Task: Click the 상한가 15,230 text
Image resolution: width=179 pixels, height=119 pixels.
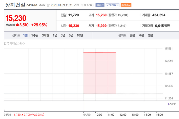Action: coord(118,15)
